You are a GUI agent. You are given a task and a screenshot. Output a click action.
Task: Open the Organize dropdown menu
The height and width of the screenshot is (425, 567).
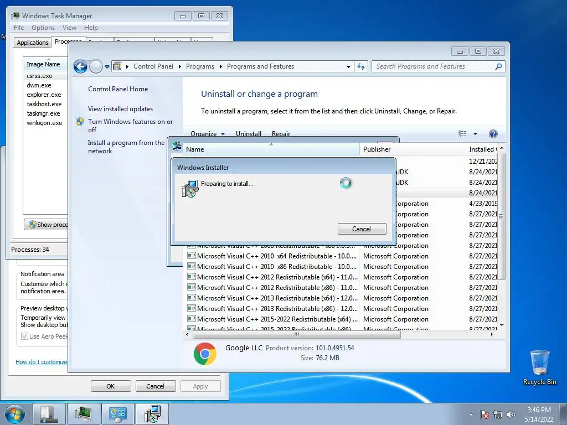pos(208,134)
